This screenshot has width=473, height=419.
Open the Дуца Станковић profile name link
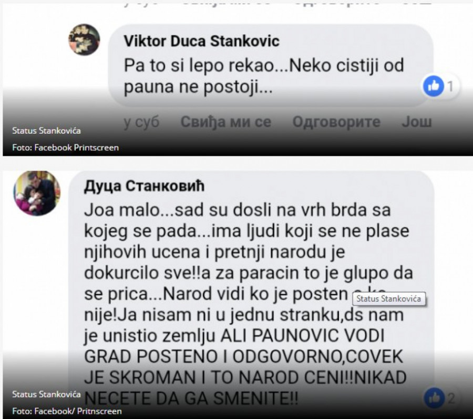click(144, 186)
